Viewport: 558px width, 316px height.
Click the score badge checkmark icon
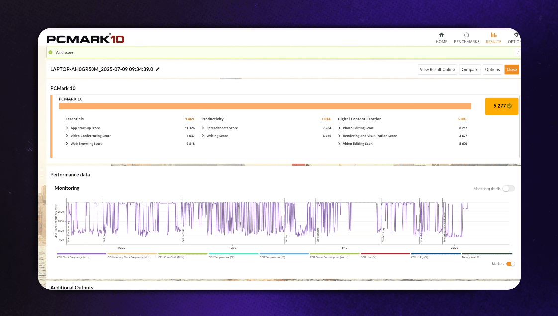tap(509, 106)
